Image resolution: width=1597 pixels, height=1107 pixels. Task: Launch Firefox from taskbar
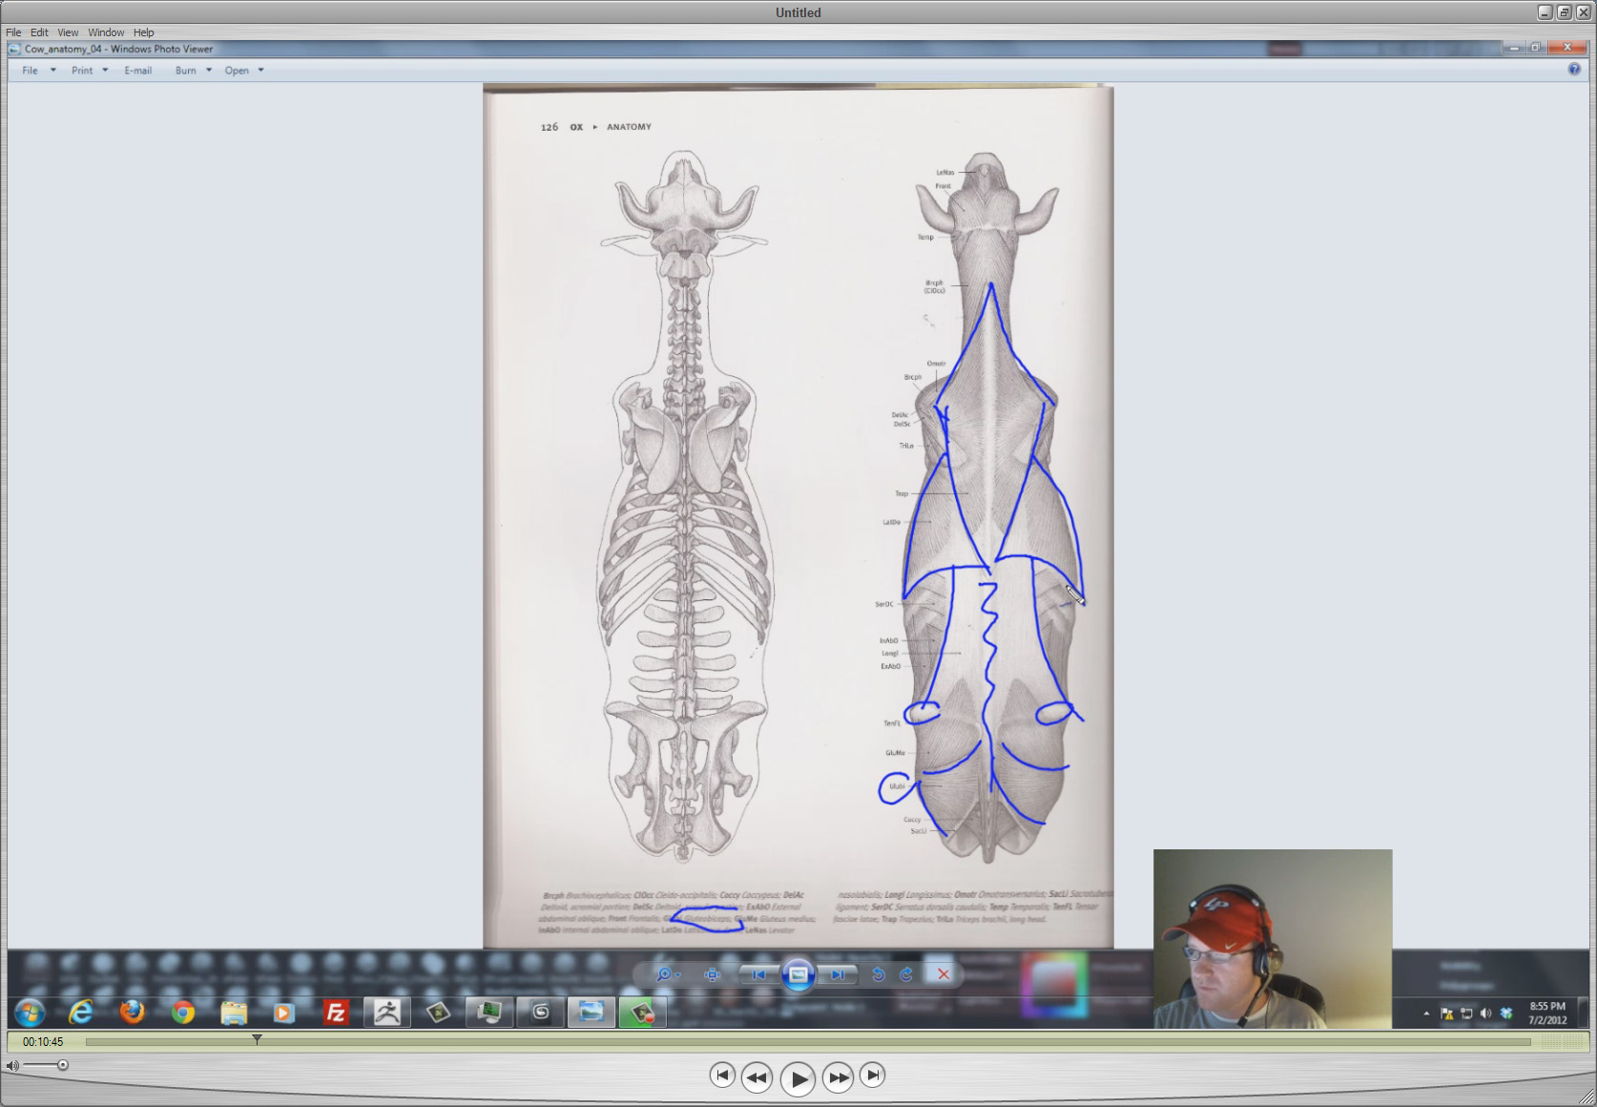pyautogui.click(x=132, y=1012)
